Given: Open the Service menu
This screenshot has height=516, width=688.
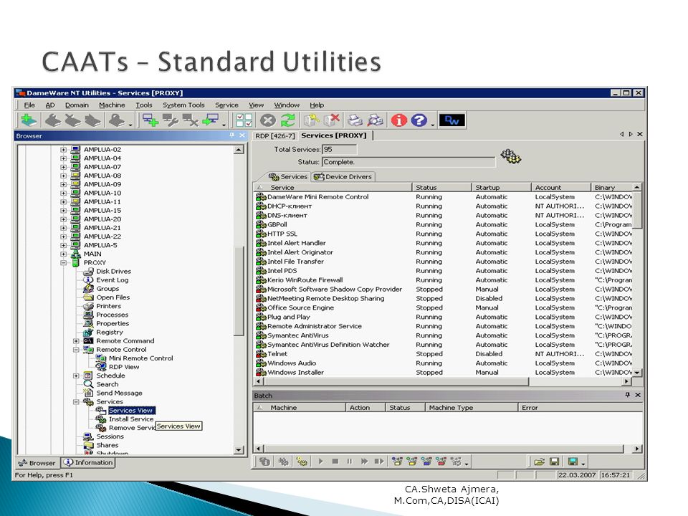Looking at the screenshot, I should click(226, 105).
